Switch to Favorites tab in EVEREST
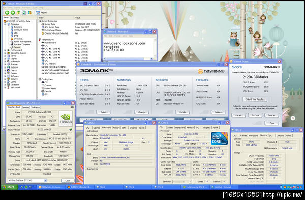This screenshot has height=200, width=305. tap(15, 18)
